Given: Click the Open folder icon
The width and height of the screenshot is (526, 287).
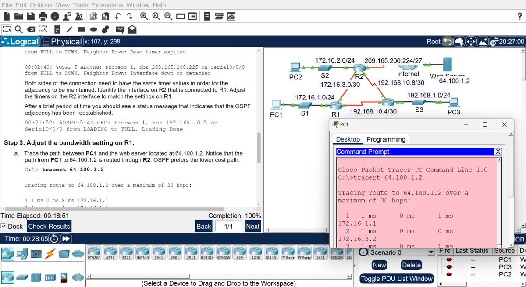Looking at the screenshot, I should click(x=18, y=16).
